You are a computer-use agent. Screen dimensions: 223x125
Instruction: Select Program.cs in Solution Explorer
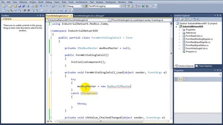(x=191, y=52)
